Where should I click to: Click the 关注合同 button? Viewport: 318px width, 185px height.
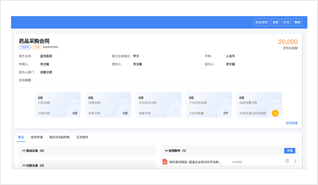(x=261, y=22)
